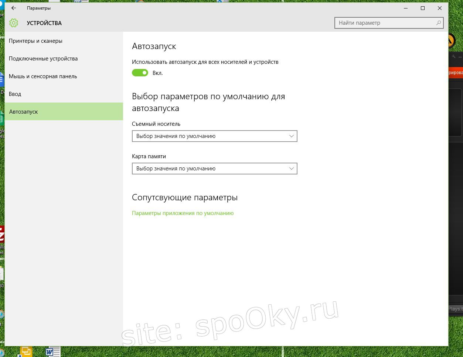This screenshot has width=463, height=357.
Task: Click the gear icon beside УСТРОЙСТВА
Action: 14,23
